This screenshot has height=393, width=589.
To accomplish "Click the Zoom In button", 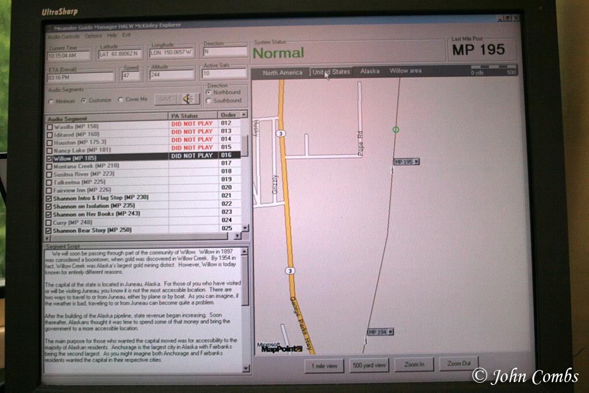I will coord(414,364).
